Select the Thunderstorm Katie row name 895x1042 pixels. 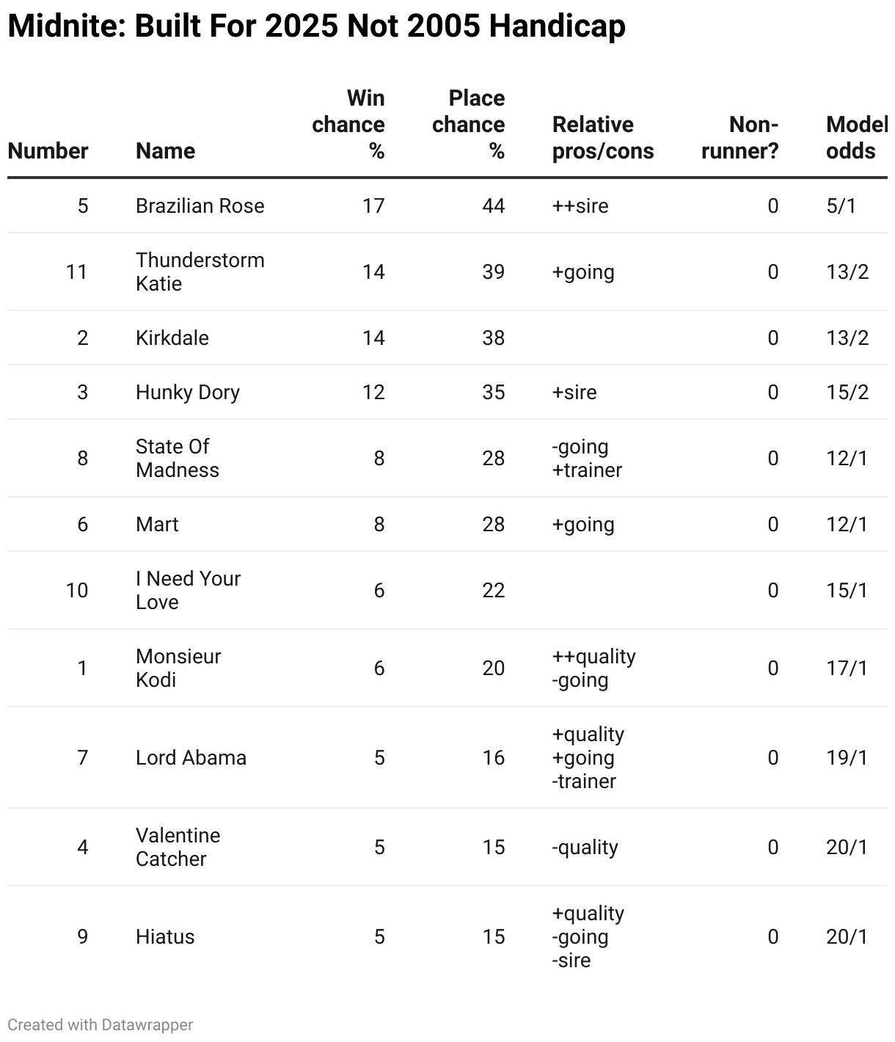click(200, 272)
